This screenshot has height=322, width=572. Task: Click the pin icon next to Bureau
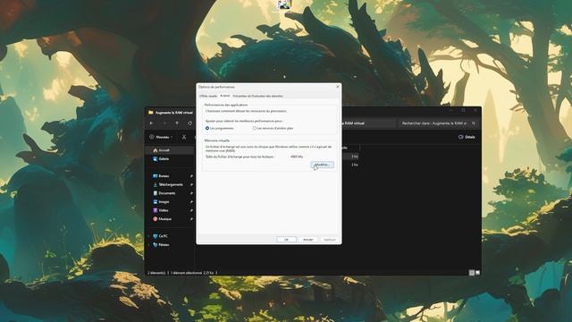click(x=191, y=176)
